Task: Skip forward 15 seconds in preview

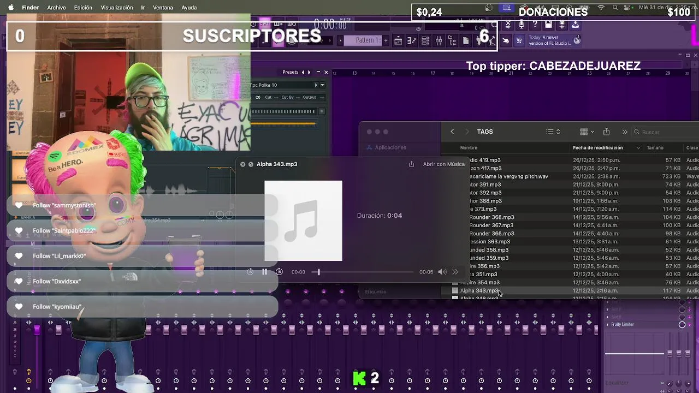Action: pyautogui.click(x=279, y=272)
